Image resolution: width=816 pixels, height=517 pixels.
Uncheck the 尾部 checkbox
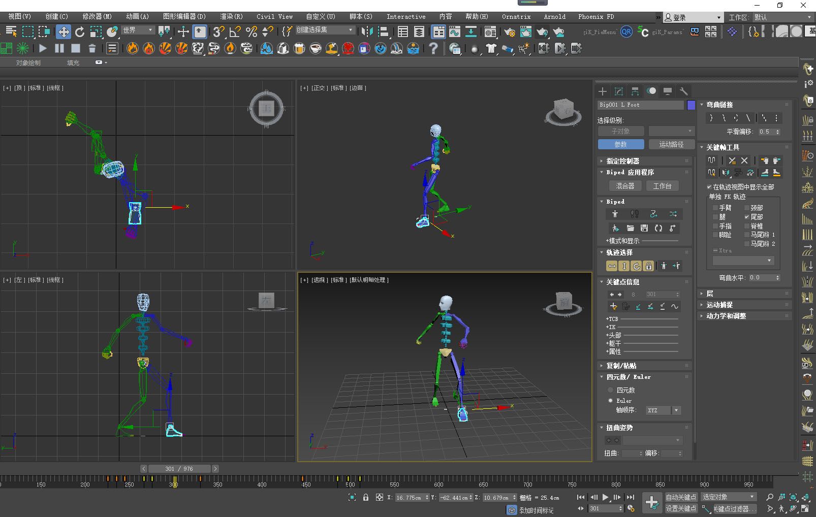[747, 217]
